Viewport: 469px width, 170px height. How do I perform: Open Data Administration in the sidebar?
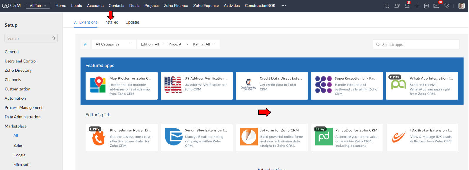click(22, 117)
